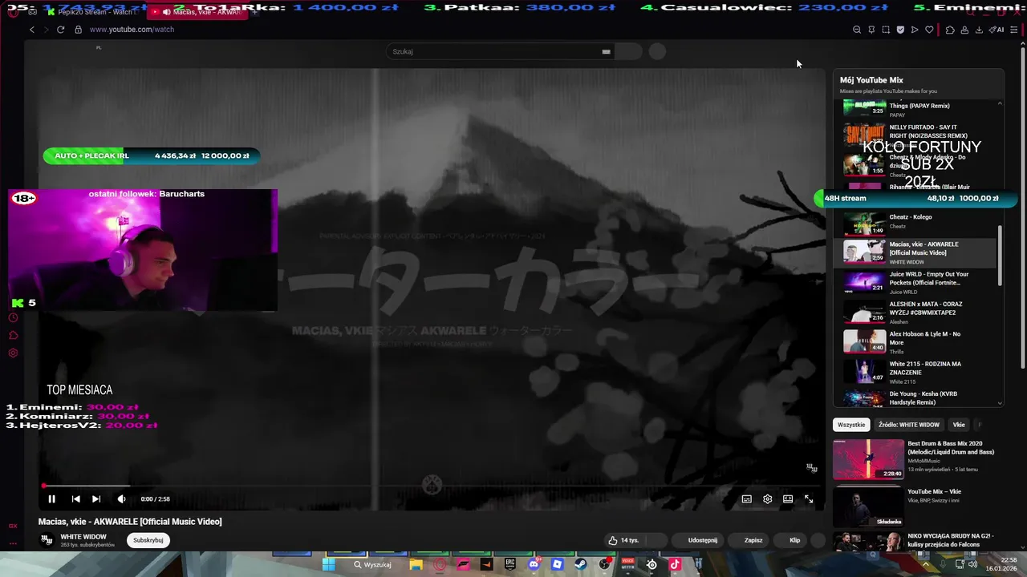Click the playlist panel scrollbar
The width and height of the screenshot is (1027, 577).
(1000, 255)
